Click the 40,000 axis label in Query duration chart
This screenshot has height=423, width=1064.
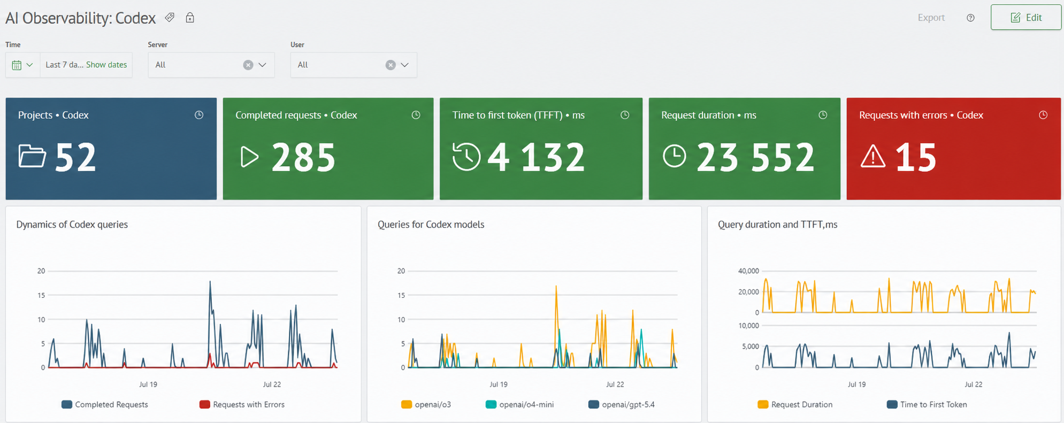[748, 271]
